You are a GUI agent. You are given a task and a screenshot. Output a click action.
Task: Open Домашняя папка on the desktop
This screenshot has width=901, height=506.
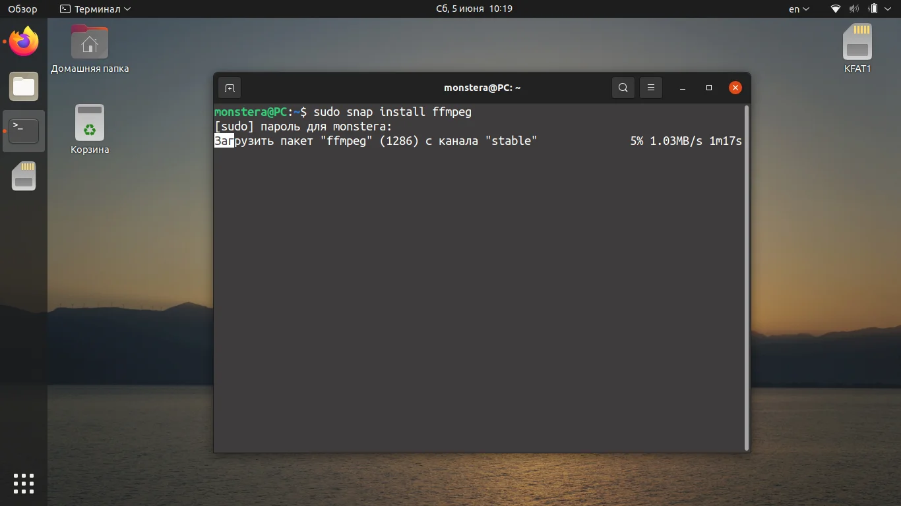click(x=90, y=41)
